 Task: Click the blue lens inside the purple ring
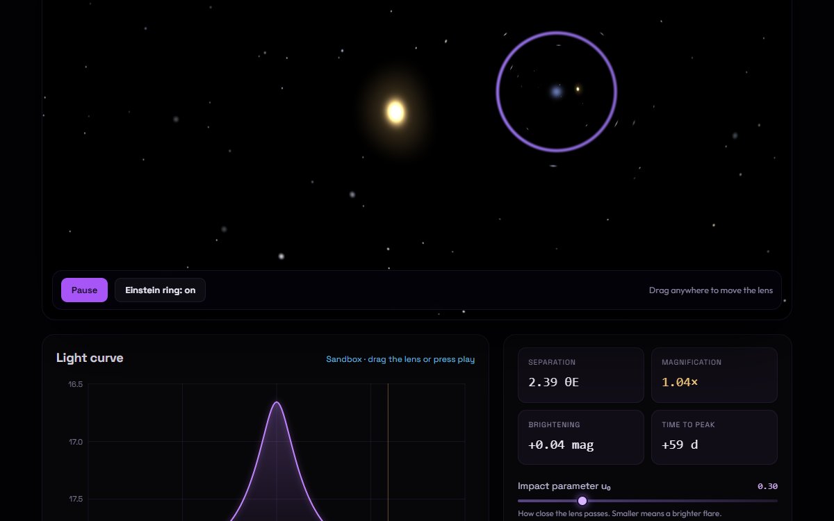point(556,91)
